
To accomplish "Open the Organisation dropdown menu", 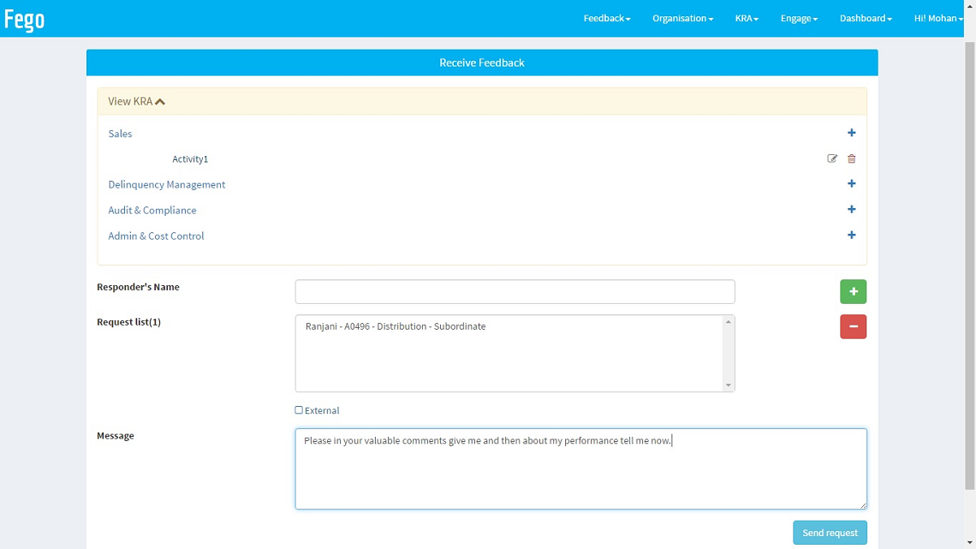I will 682,18.
